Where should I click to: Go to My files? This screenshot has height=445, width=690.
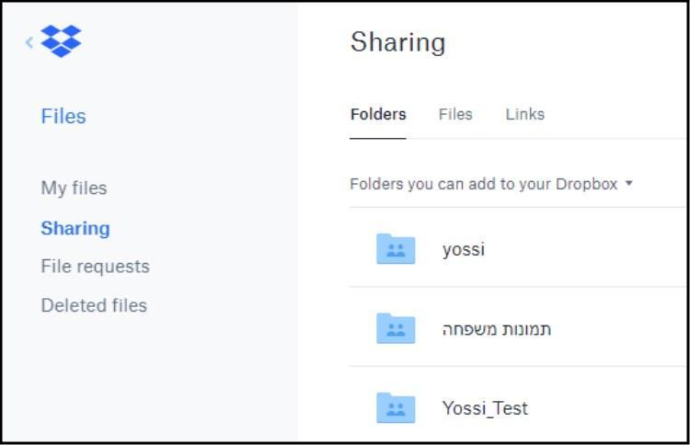[x=74, y=188]
